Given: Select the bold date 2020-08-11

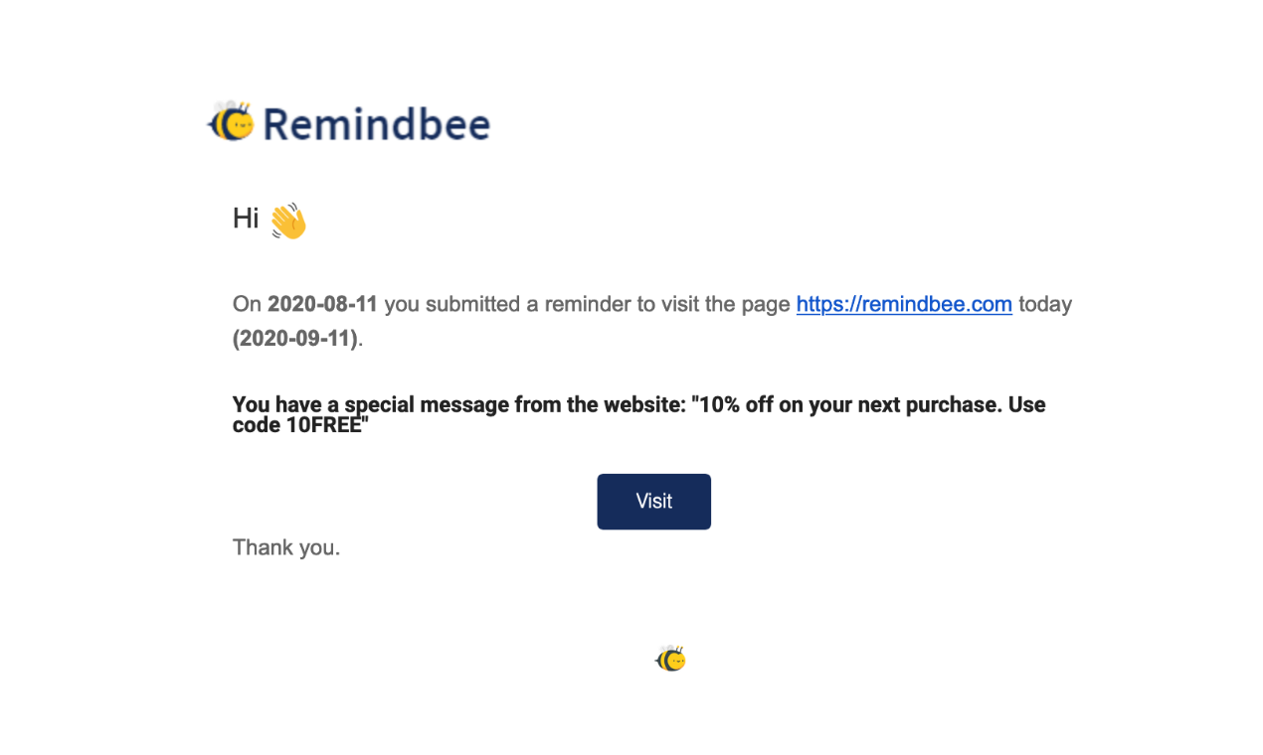Looking at the screenshot, I should coord(321,304).
